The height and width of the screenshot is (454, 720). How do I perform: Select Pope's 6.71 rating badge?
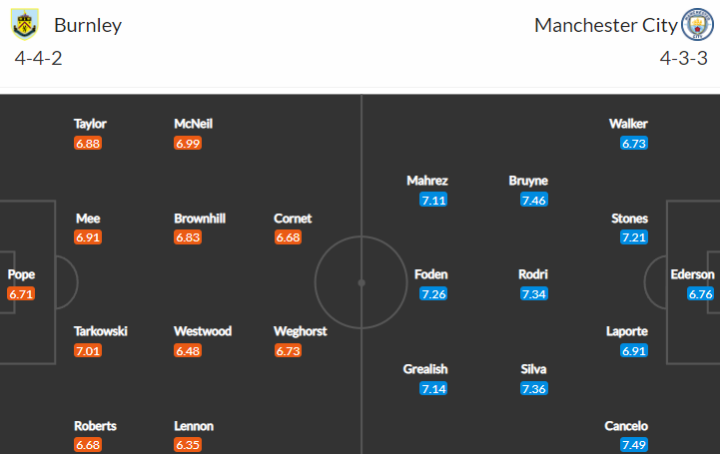click(21, 293)
